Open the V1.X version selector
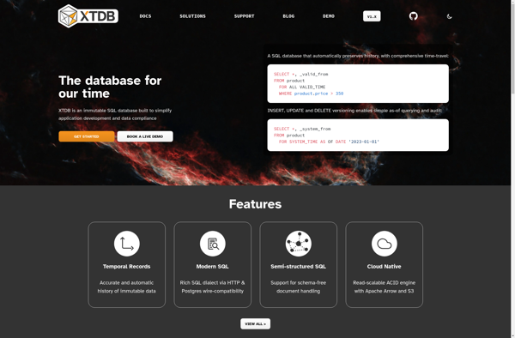515x338 pixels. point(372,16)
